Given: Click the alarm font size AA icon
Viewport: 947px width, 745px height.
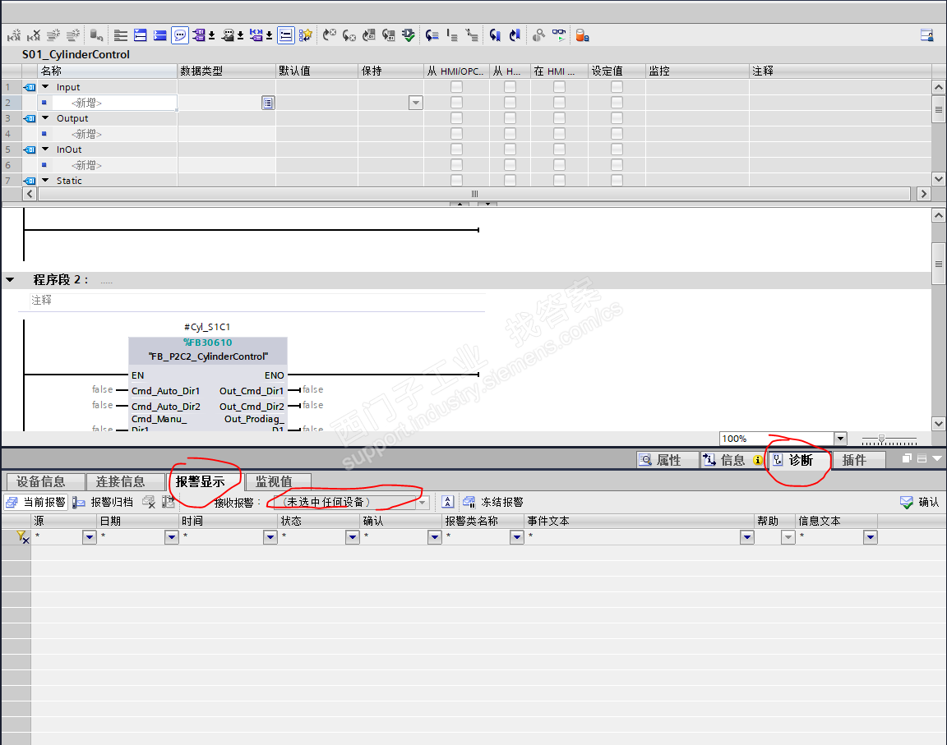Looking at the screenshot, I should (x=447, y=502).
